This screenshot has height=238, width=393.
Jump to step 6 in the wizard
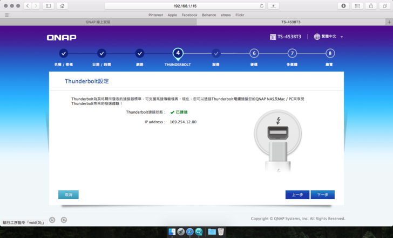click(x=254, y=53)
